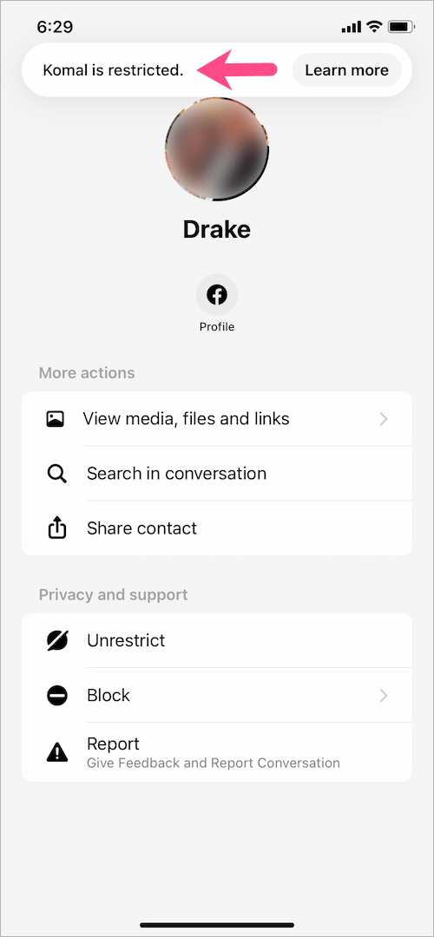Tap the warning triangle Report icon
This screenshot has height=937, width=434.
click(57, 751)
